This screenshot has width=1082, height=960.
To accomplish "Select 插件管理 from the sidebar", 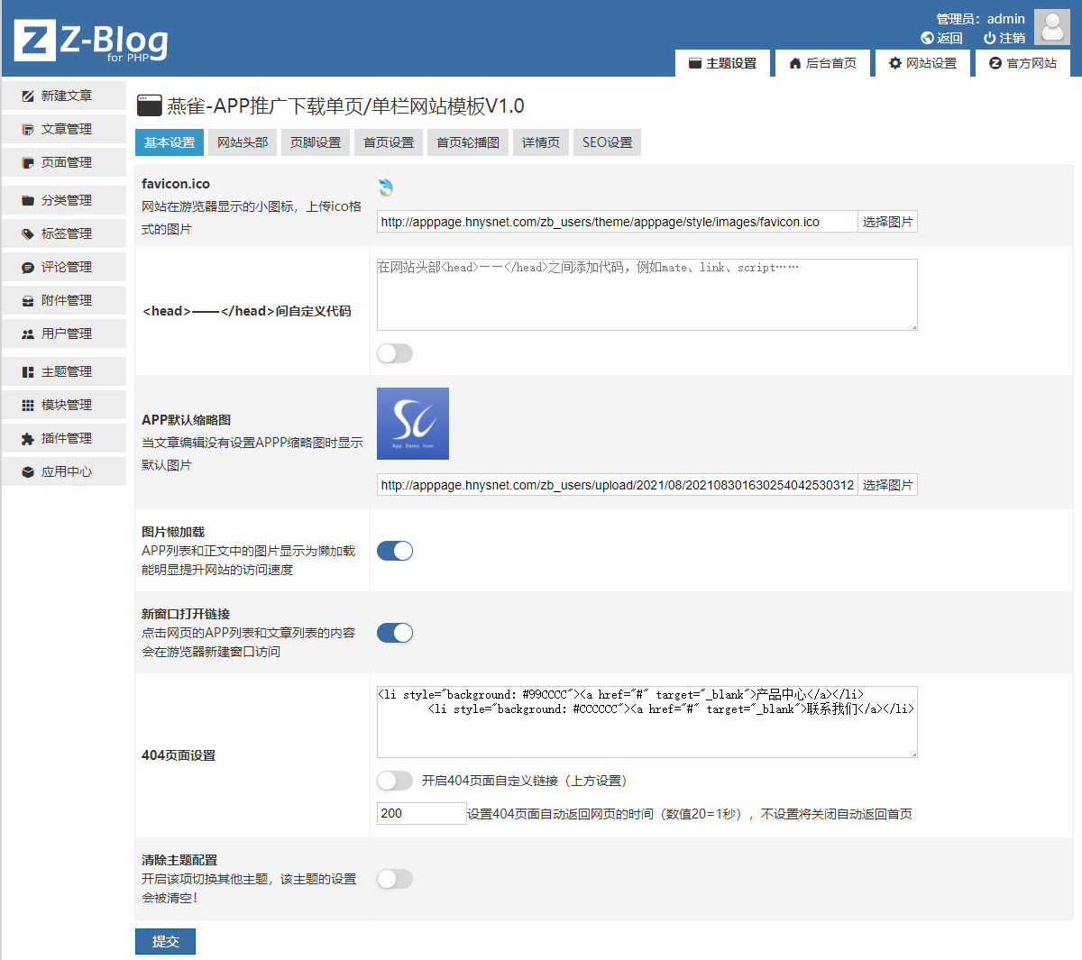I will pyautogui.click(x=63, y=437).
